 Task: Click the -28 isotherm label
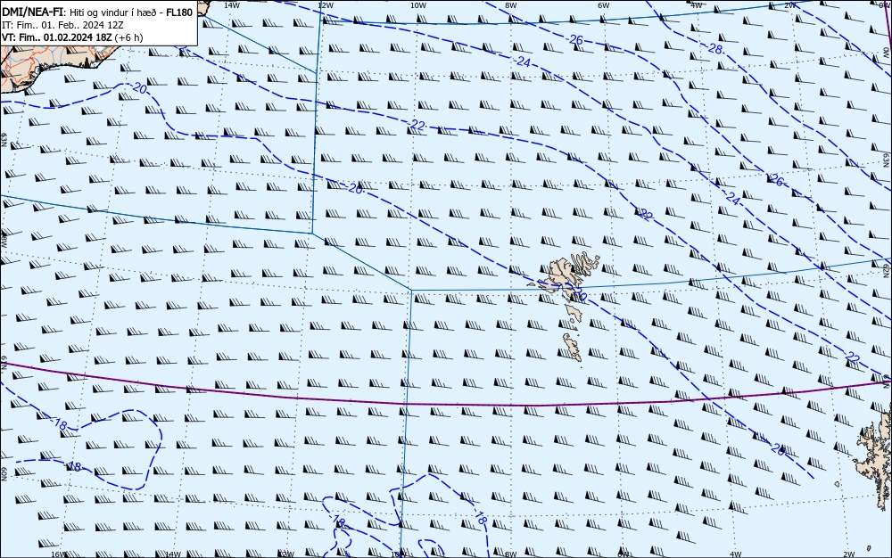[x=715, y=49]
